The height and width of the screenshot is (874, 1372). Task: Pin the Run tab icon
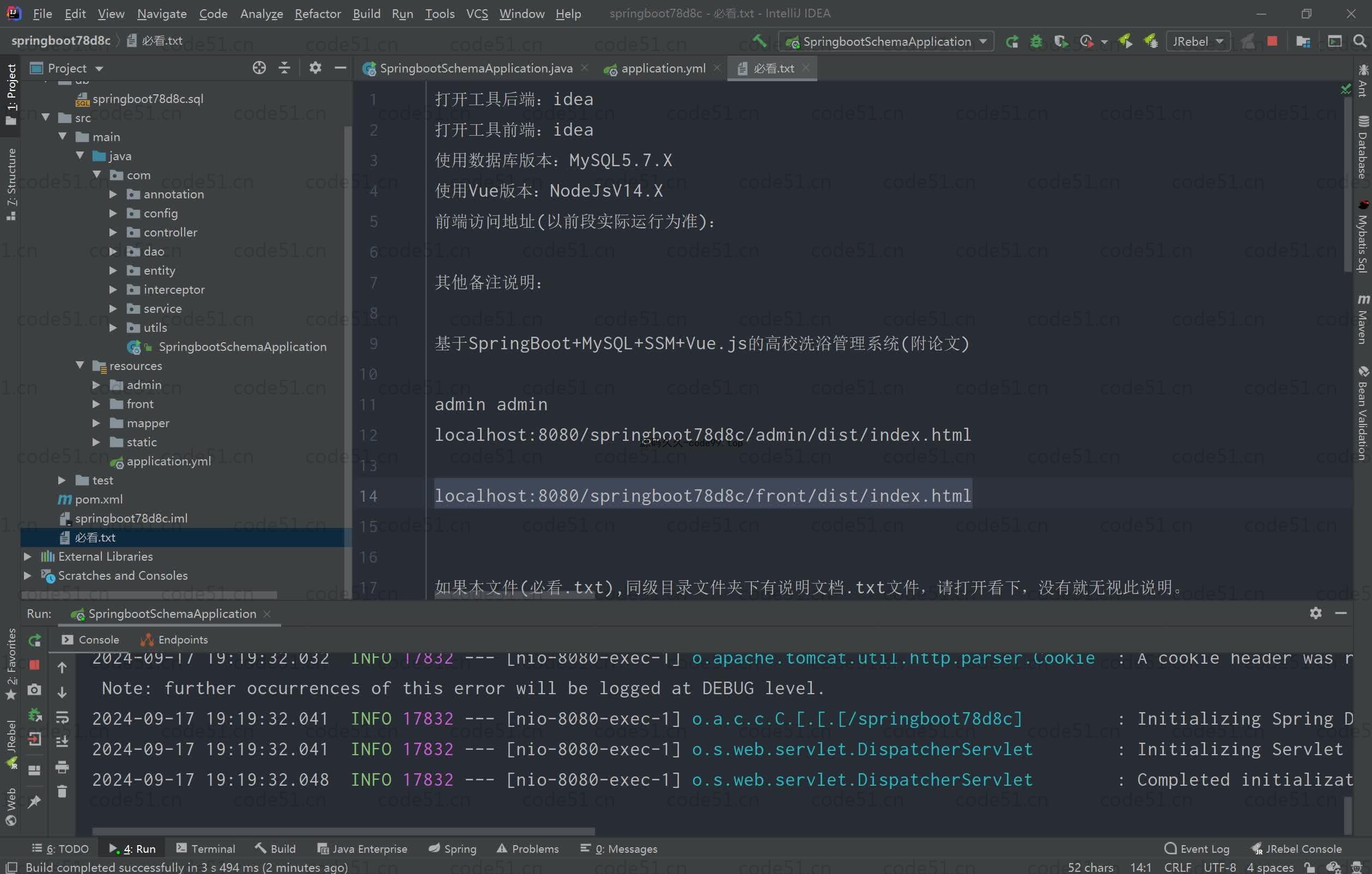35,800
